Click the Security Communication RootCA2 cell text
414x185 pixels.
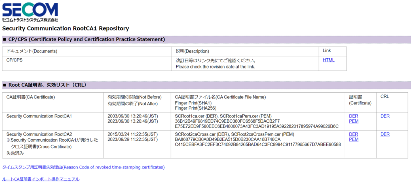(x=39, y=134)
